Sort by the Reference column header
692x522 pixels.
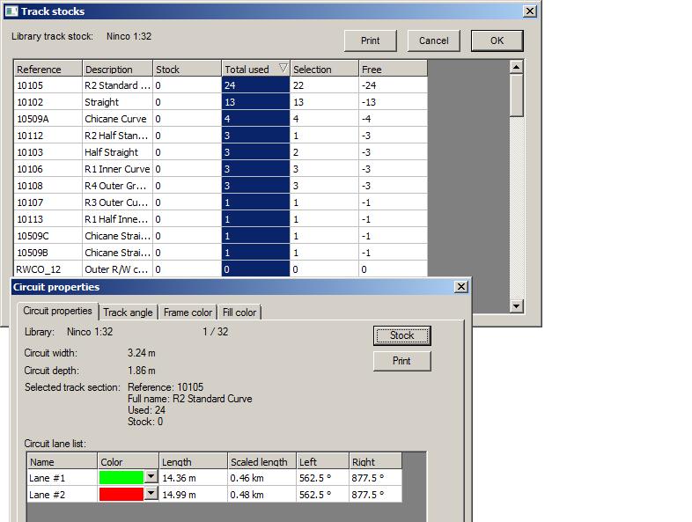48,69
